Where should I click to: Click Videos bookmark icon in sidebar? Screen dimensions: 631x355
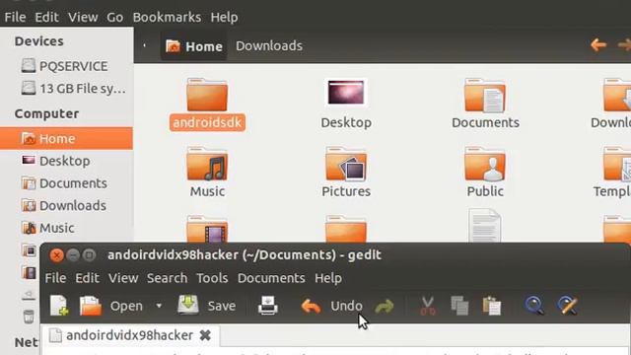(x=29, y=273)
